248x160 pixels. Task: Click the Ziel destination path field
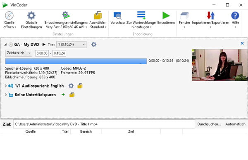tap(104, 124)
